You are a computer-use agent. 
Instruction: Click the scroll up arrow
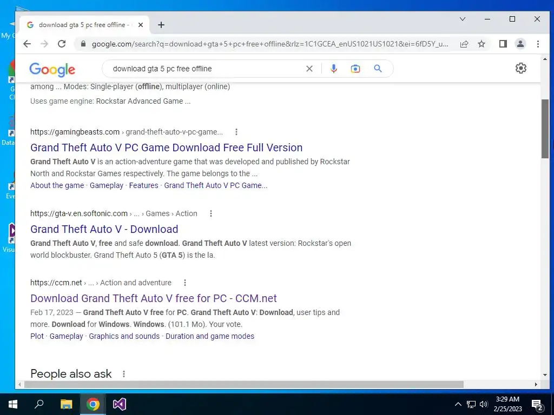pos(545,59)
